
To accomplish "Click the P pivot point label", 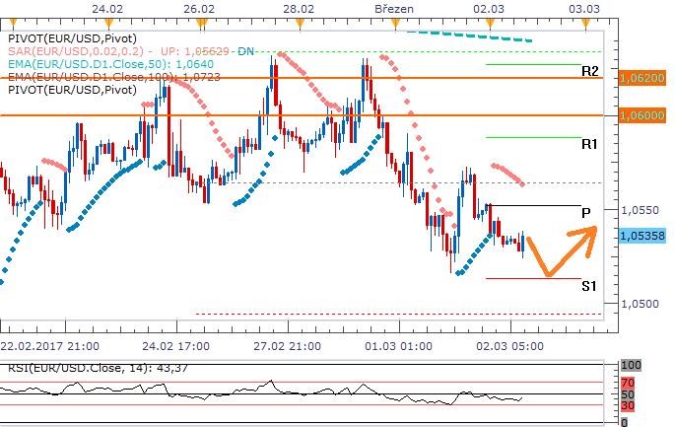I will point(585,212).
